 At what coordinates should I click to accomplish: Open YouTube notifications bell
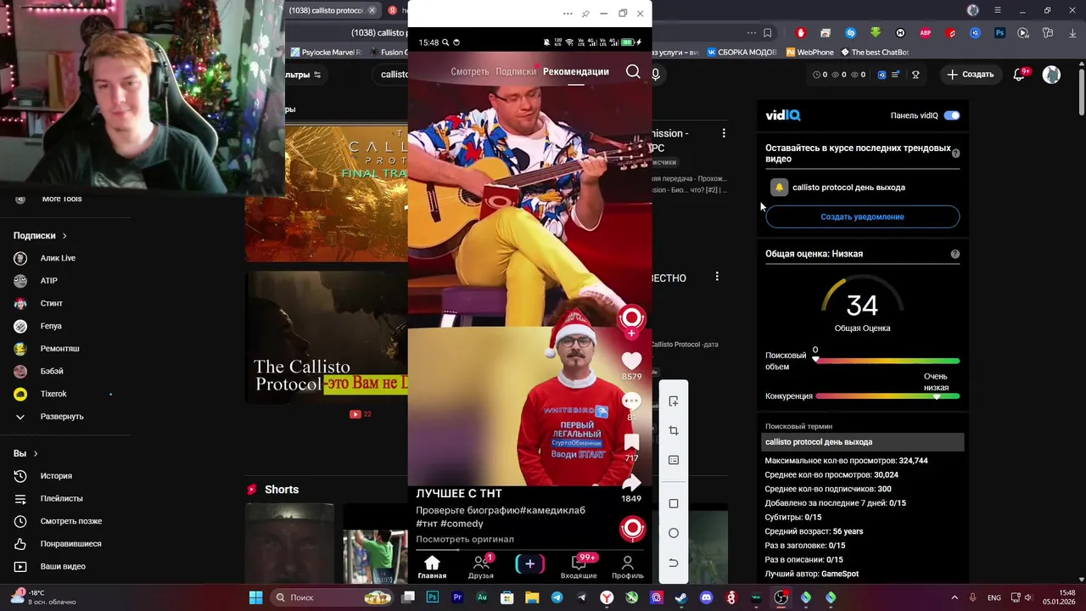pyautogui.click(x=1020, y=75)
